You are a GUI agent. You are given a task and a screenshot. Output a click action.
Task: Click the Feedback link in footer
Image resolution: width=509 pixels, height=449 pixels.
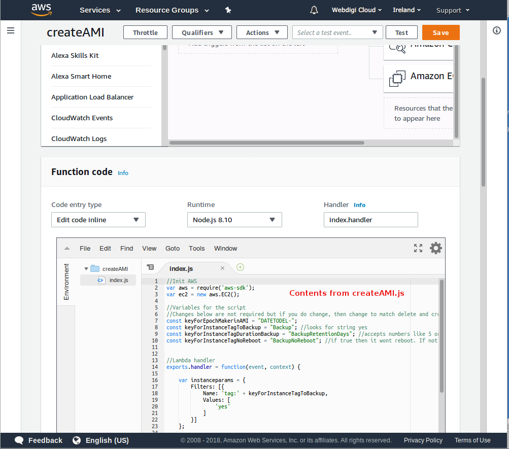[x=46, y=440]
